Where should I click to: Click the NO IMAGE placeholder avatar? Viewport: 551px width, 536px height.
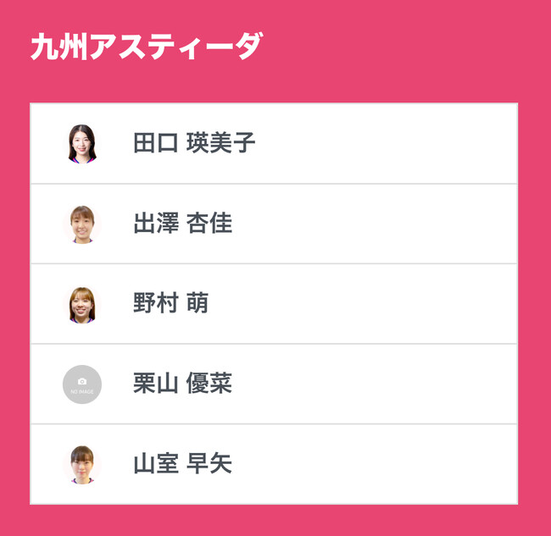82,384
